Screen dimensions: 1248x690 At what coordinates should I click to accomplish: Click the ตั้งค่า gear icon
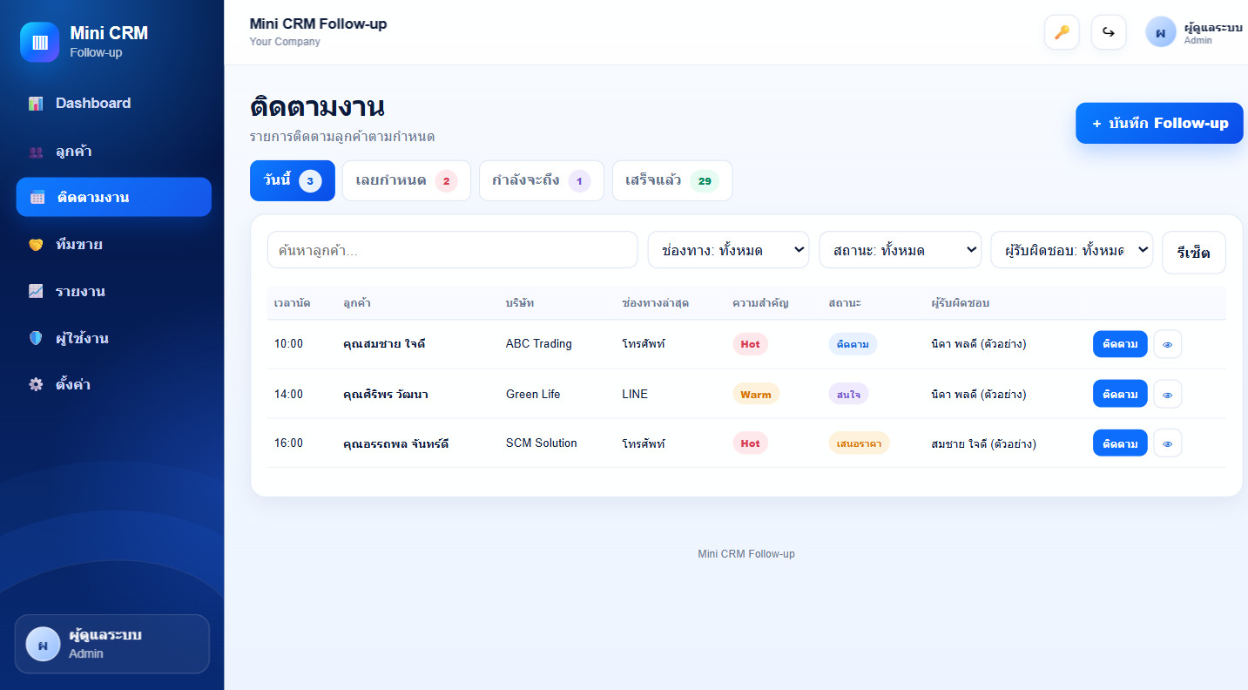point(36,384)
